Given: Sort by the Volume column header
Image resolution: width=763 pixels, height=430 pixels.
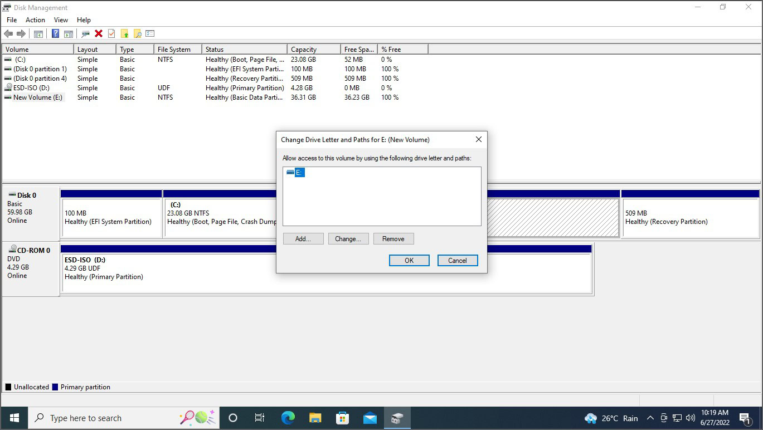Looking at the screenshot, I should coord(38,50).
